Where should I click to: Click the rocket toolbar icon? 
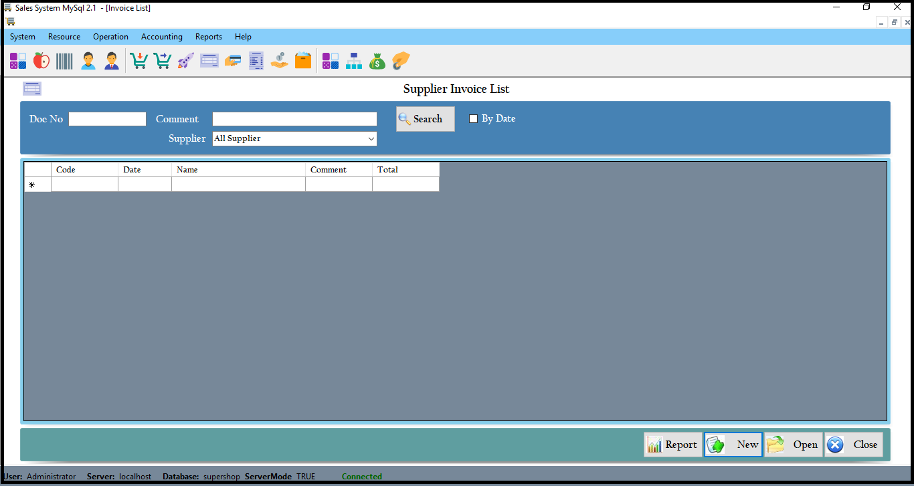point(185,61)
